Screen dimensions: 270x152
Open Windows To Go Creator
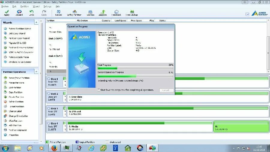[x=20, y=62]
